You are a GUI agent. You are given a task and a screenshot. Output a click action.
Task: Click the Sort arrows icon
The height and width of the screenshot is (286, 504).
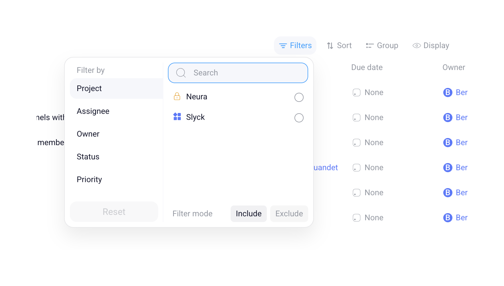click(x=330, y=46)
